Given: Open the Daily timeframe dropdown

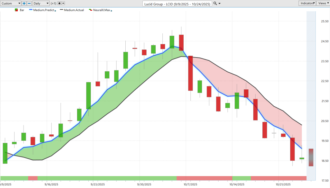Looking at the screenshot, I should pyautogui.click(x=41, y=3).
